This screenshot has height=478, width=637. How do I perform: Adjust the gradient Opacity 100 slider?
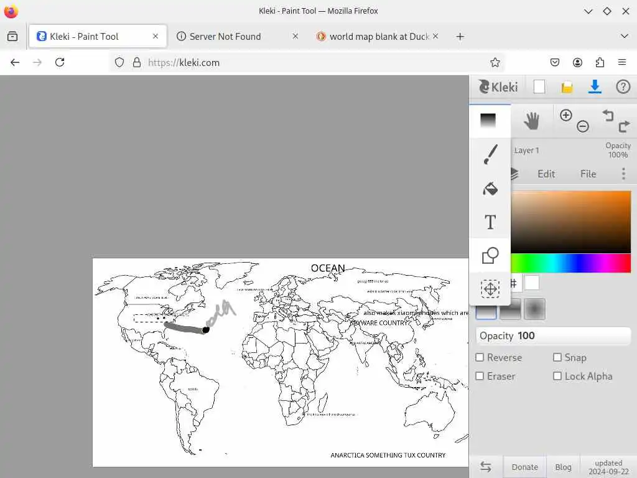(x=553, y=335)
